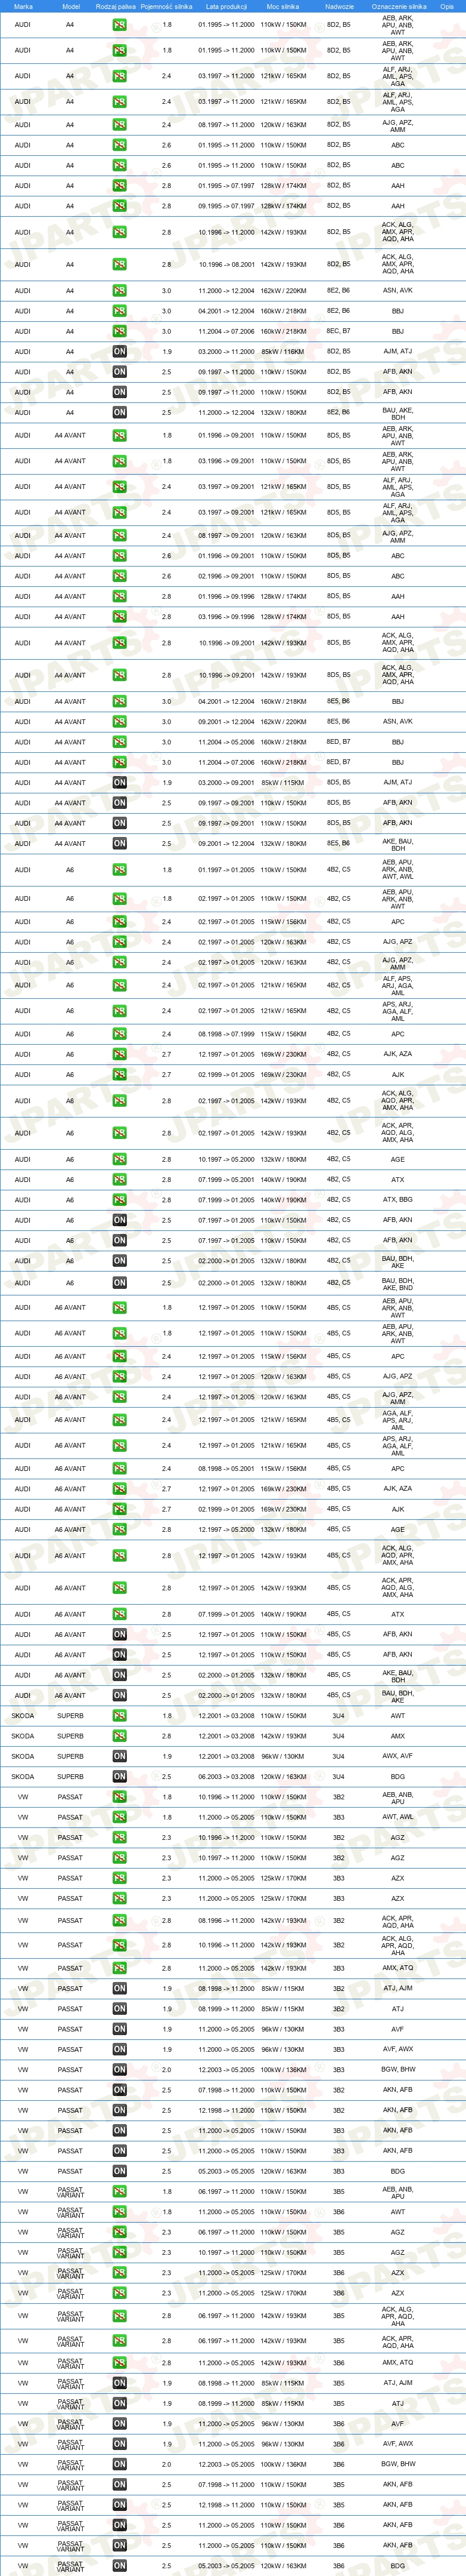Screen dimensions: 466x2576
Task: Click diesel icon in Skoda Superb AWX, AVF row
Action: click(119, 1756)
